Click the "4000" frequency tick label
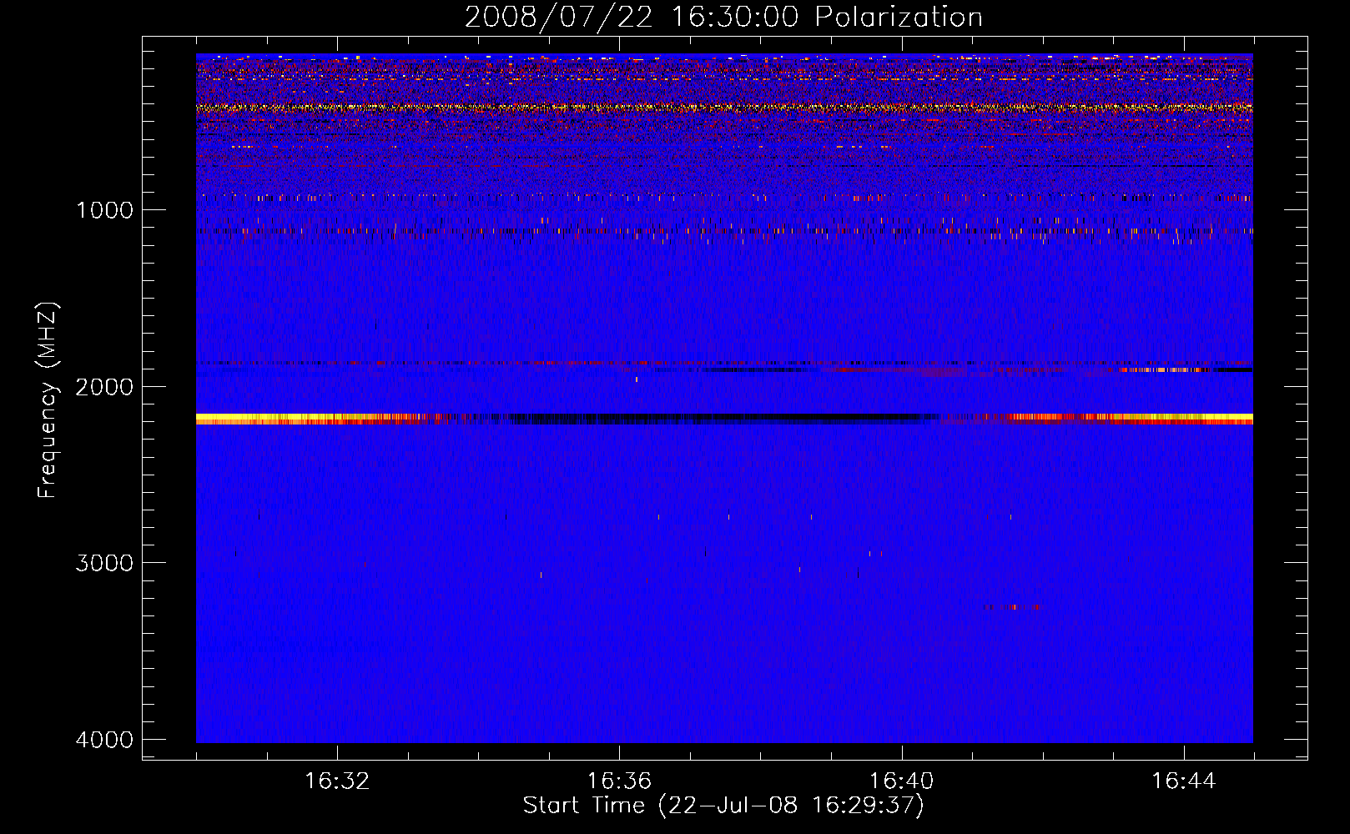Screen dimensions: 1350x834 [x=103, y=740]
